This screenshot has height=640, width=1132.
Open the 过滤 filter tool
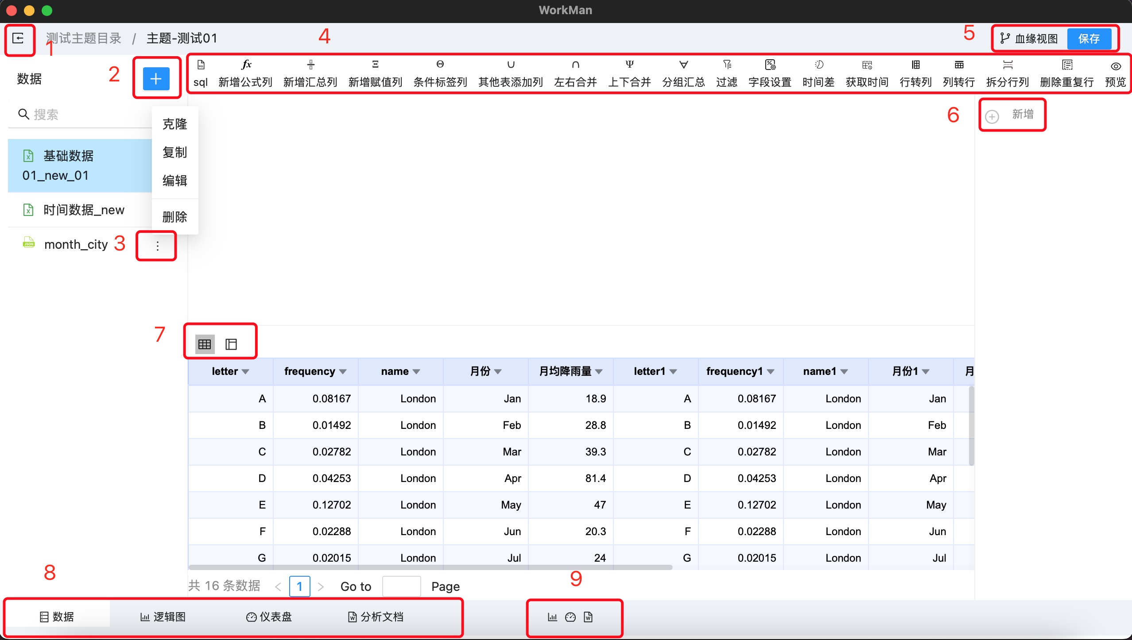tap(727, 74)
